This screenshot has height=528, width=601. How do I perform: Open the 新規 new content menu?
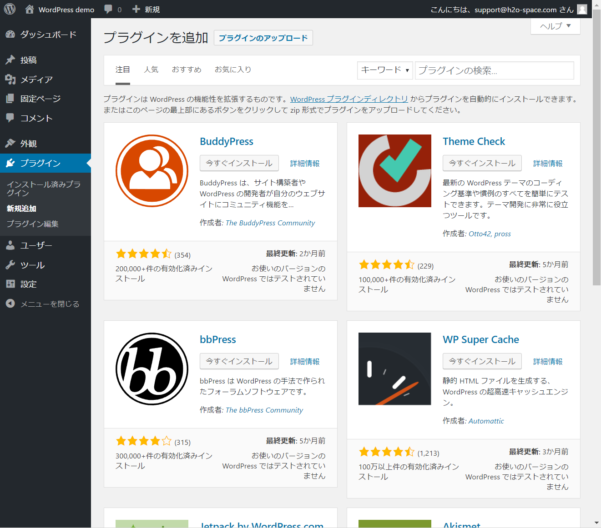pyautogui.click(x=146, y=9)
